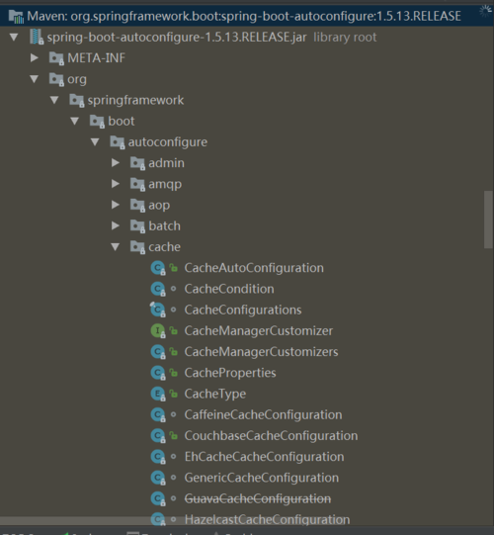Collapse the autoconfigure package
This screenshot has height=535, width=494.
pos(95,142)
